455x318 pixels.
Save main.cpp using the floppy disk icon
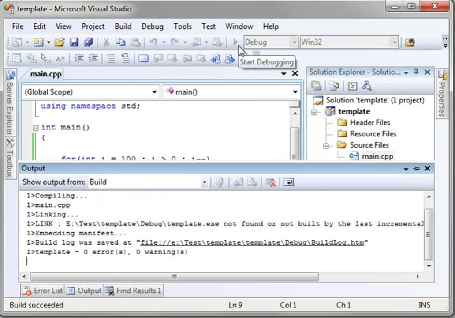tap(74, 42)
